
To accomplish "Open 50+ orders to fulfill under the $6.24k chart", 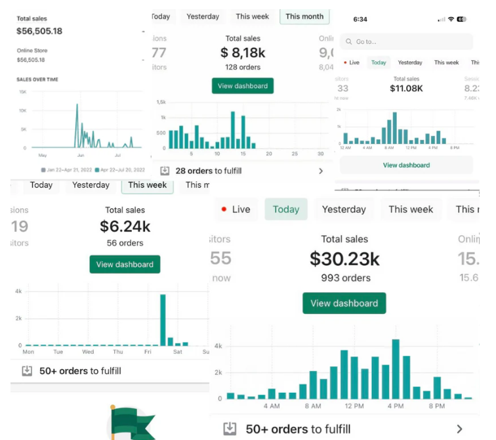I will click(x=80, y=371).
